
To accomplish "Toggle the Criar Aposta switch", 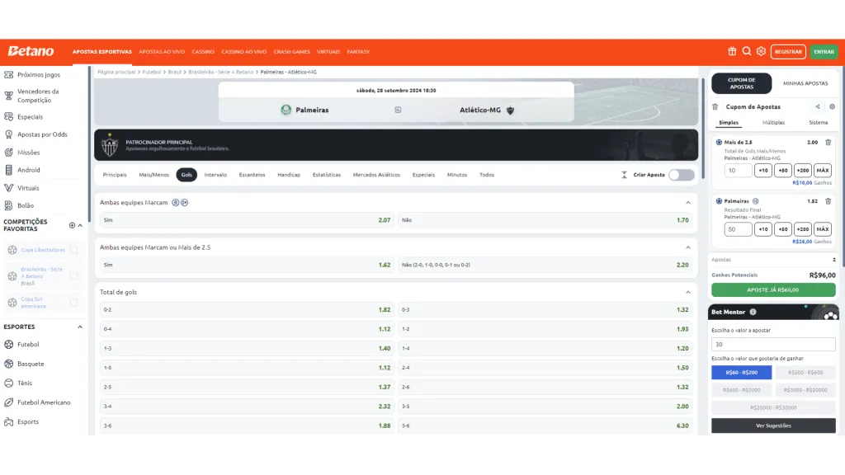I will coord(681,175).
